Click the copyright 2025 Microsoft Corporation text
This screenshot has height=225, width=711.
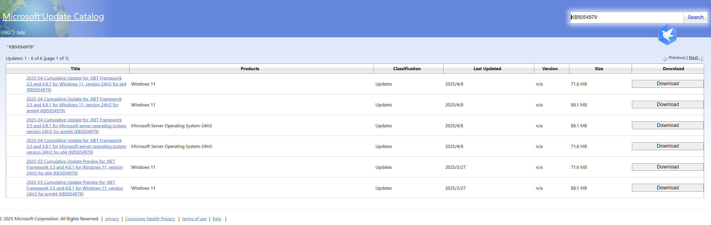[x=50, y=219]
